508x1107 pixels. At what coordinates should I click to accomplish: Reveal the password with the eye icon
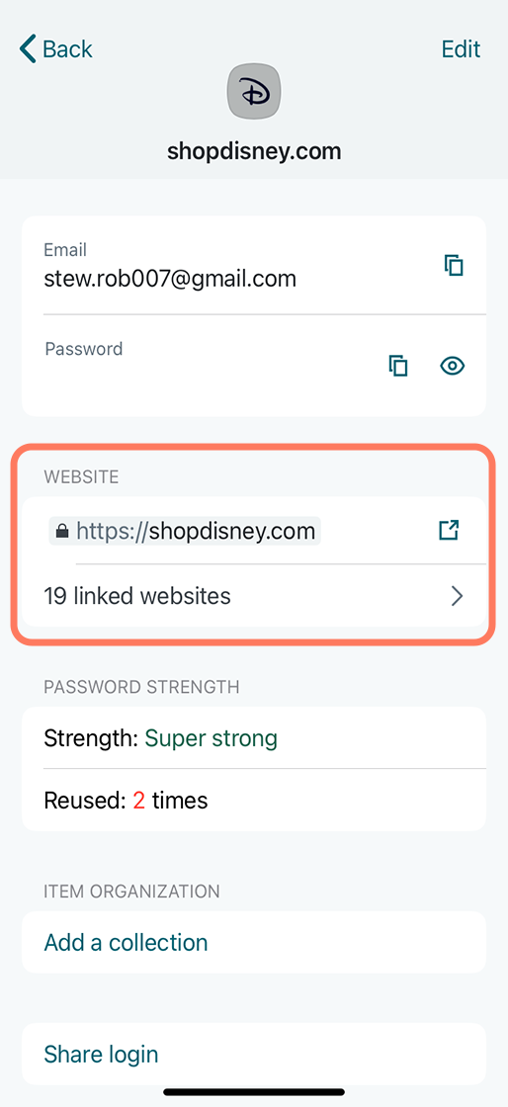click(453, 366)
